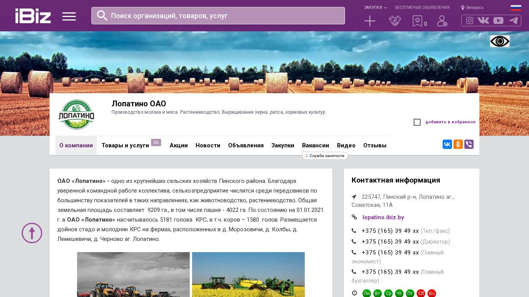Open the rapeseed field sprayer photo
The height and width of the screenshot is (297, 529).
pyautogui.click(x=248, y=275)
